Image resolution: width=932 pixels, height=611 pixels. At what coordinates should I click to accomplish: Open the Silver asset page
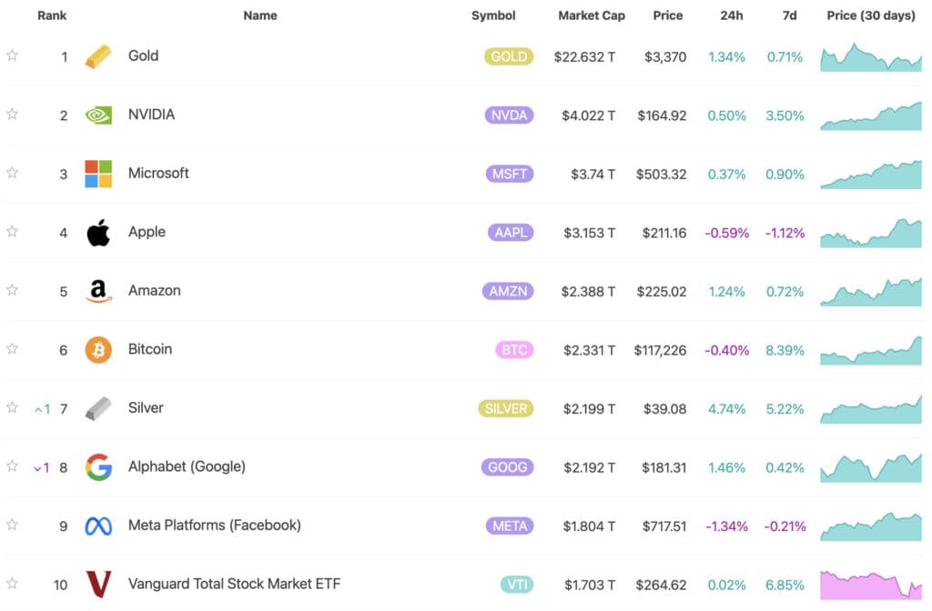pos(146,408)
